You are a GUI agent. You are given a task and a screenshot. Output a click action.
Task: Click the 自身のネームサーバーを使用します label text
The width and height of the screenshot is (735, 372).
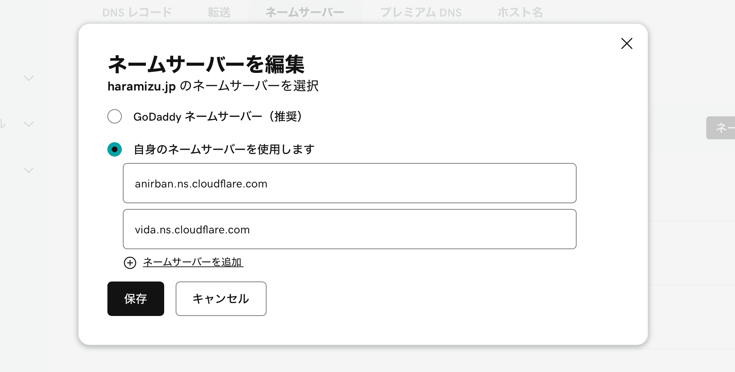(x=224, y=149)
